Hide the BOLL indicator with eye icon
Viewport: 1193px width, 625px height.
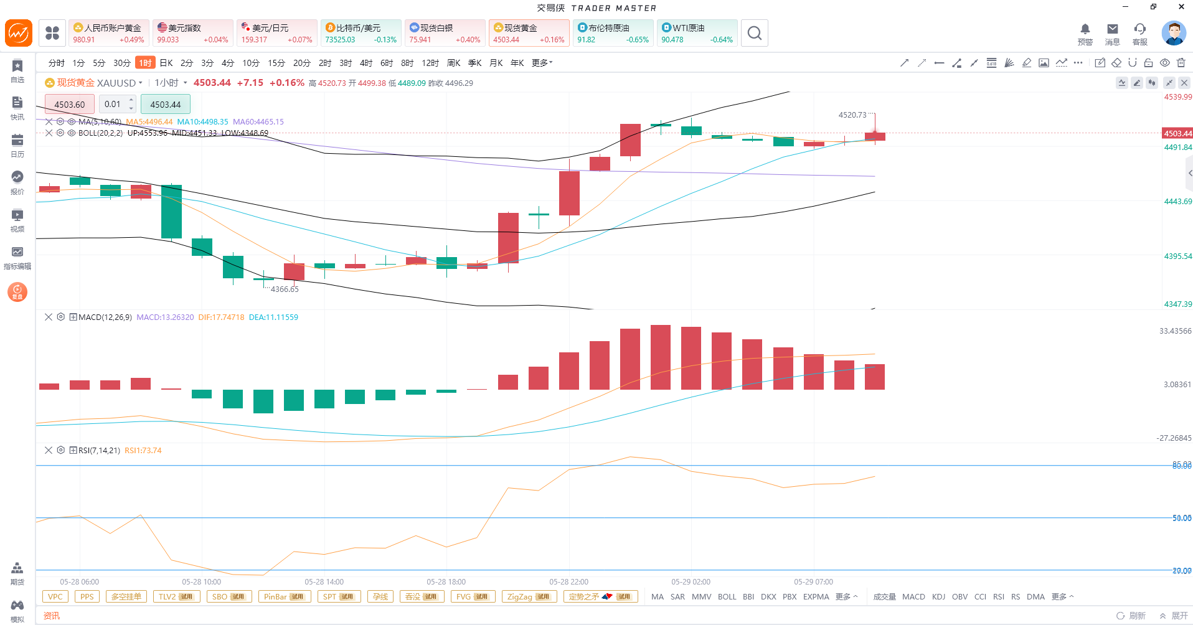(x=72, y=133)
